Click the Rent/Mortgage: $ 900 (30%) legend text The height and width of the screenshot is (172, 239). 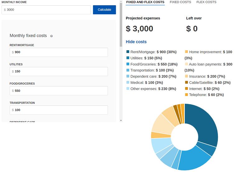tap(153, 52)
